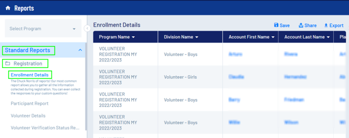Image resolution: width=349 pixels, height=138 pixels.
Task: Open Account First Name column arrow
Action: pyautogui.click(x=273, y=37)
